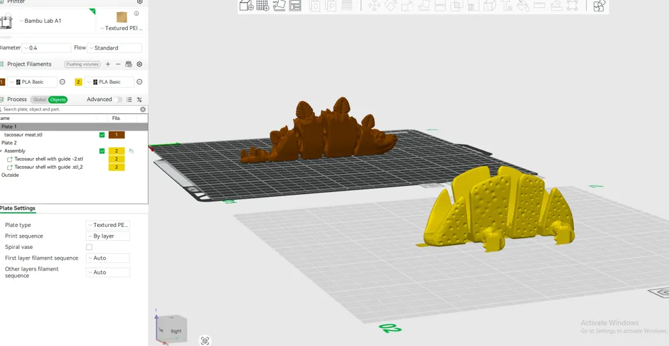
Task: Click Split to objects icon
Action: (315, 5)
